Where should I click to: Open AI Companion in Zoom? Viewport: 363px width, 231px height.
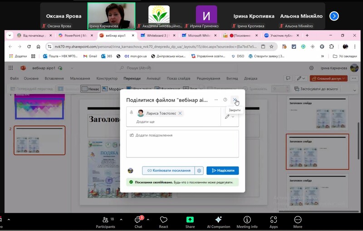(x=218, y=222)
